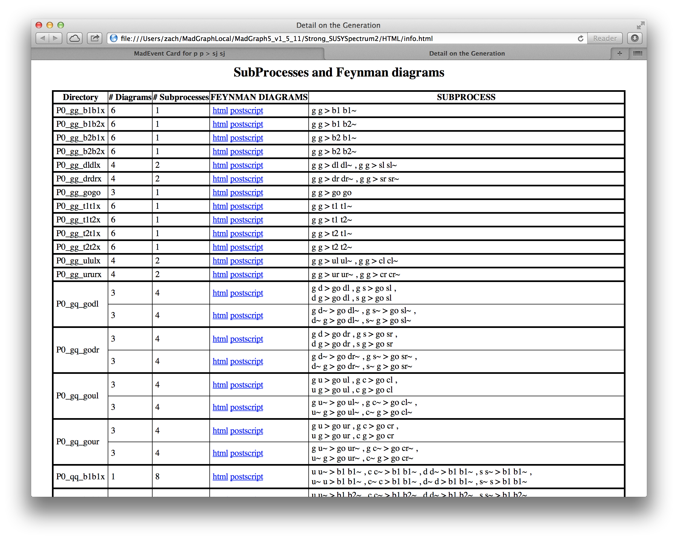Open html link for P0_gg_ururx row
This screenshot has height=540, width=678.
pyautogui.click(x=220, y=275)
